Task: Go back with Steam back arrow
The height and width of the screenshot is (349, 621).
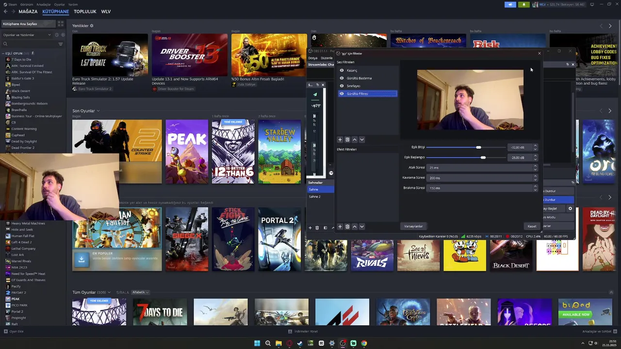Action: click(x=5, y=11)
